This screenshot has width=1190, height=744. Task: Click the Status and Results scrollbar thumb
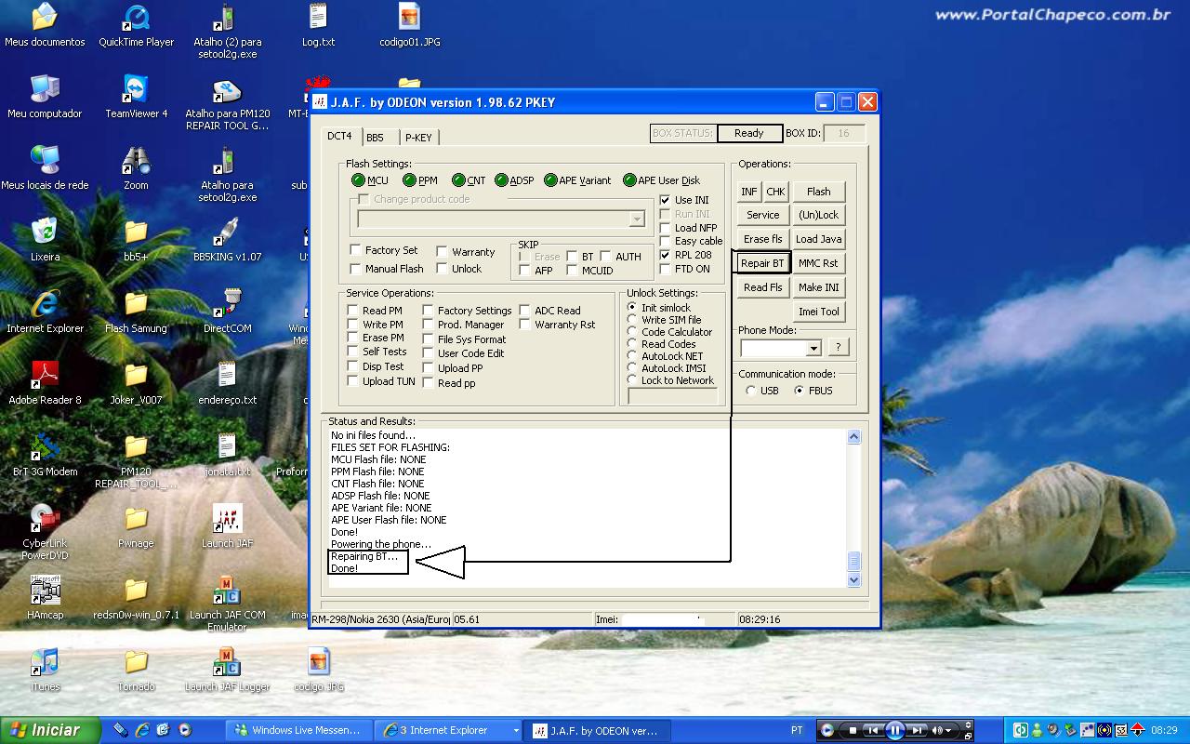[x=854, y=561]
